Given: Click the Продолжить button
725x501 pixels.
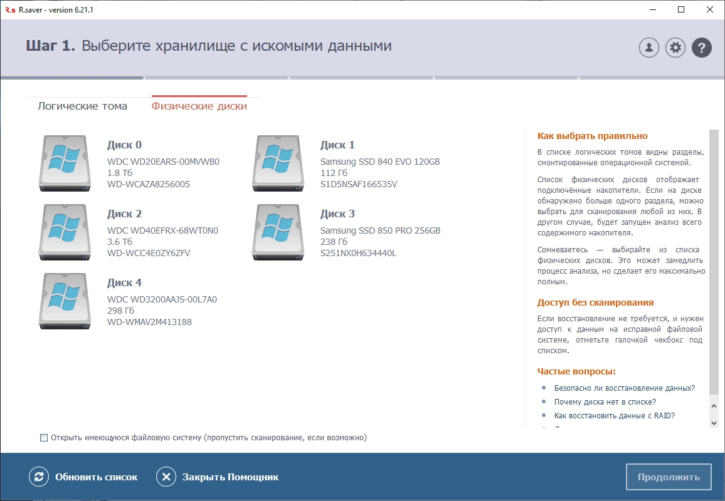Looking at the screenshot, I should point(669,477).
